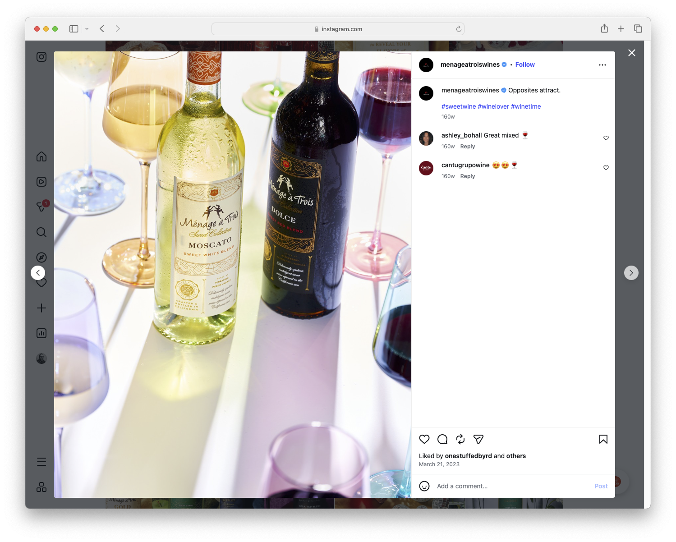Image resolution: width=676 pixels, height=542 pixels.
Task: Open the Dashboard chart icon
Action: click(41, 333)
